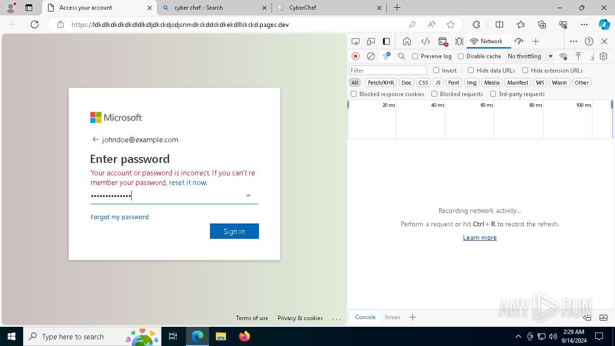Open Privacy & cookies link
The image size is (615, 346).
coord(300,318)
